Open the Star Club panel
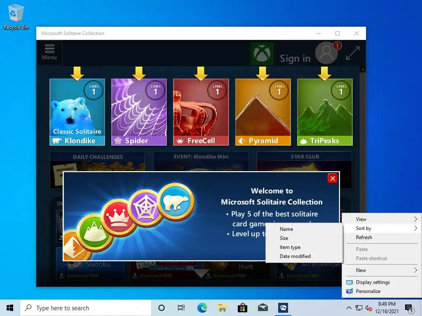422x316 pixels. [305, 161]
